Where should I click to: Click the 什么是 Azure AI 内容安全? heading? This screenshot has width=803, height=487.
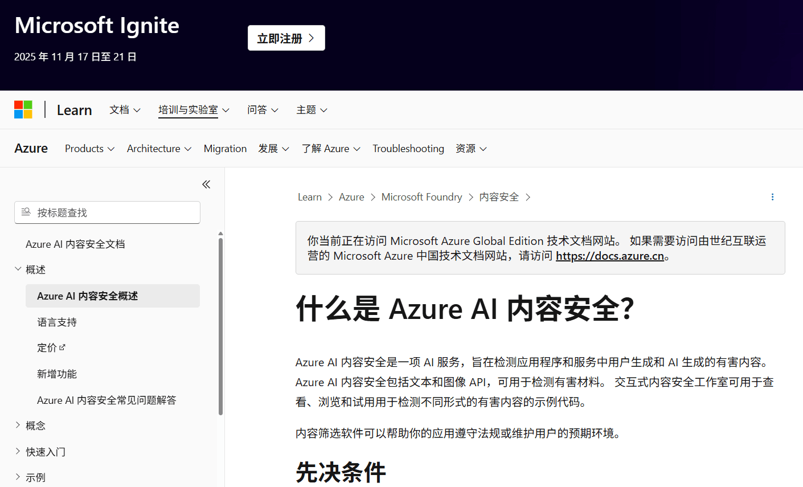[x=465, y=309]
